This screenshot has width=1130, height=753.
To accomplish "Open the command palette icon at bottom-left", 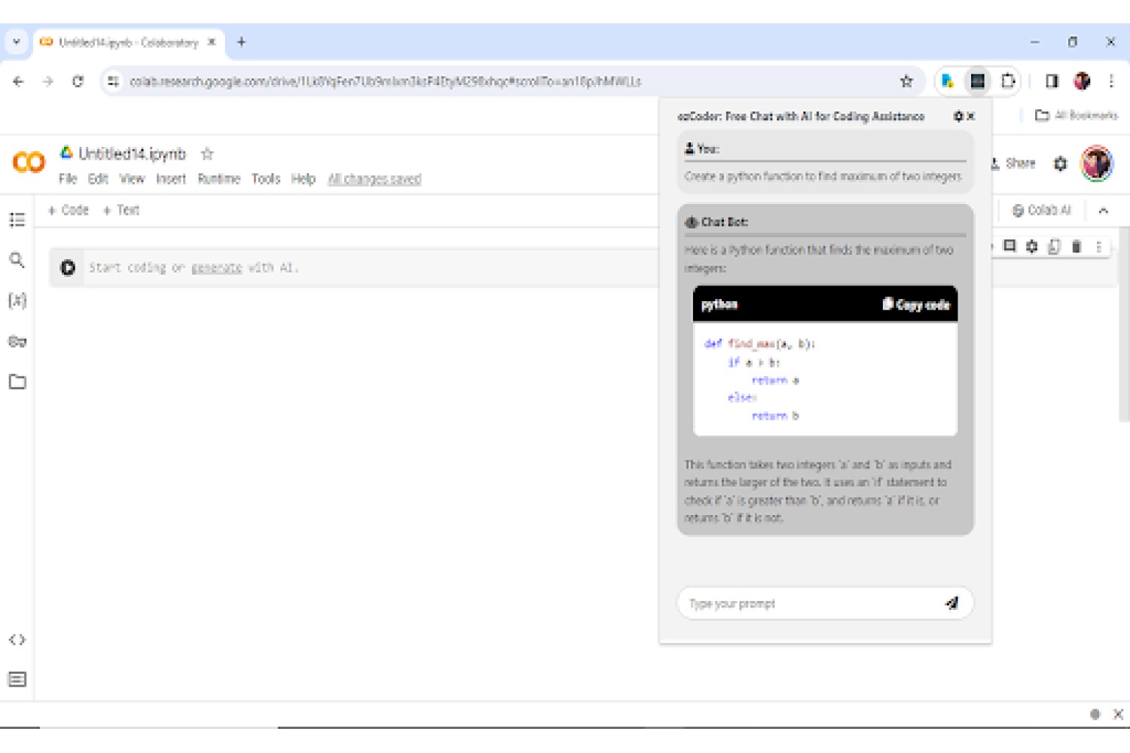I will (x=17, y=679).
